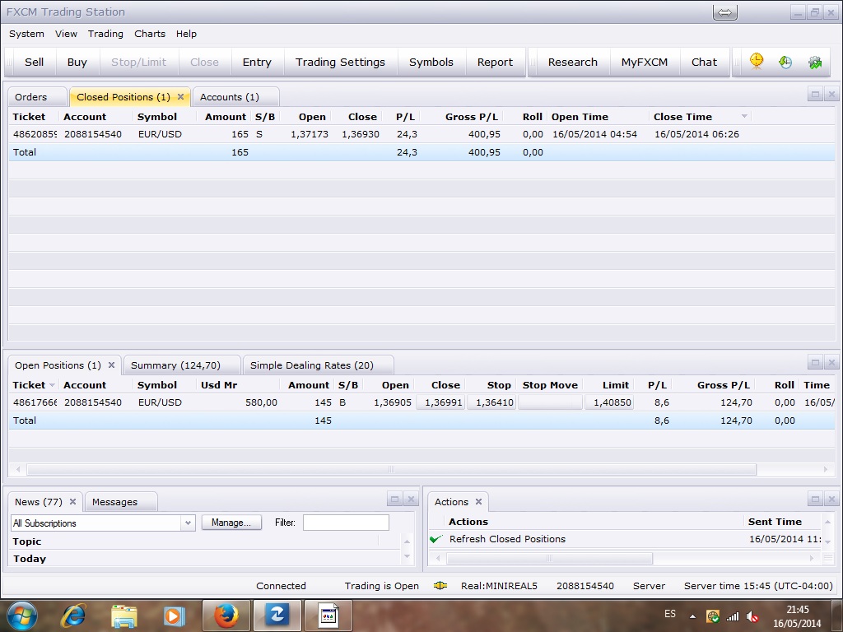The width and height of the screenshot is (843, 632).
Task: Click the yellow clock icon in toolbar
Action: (757, 62)
